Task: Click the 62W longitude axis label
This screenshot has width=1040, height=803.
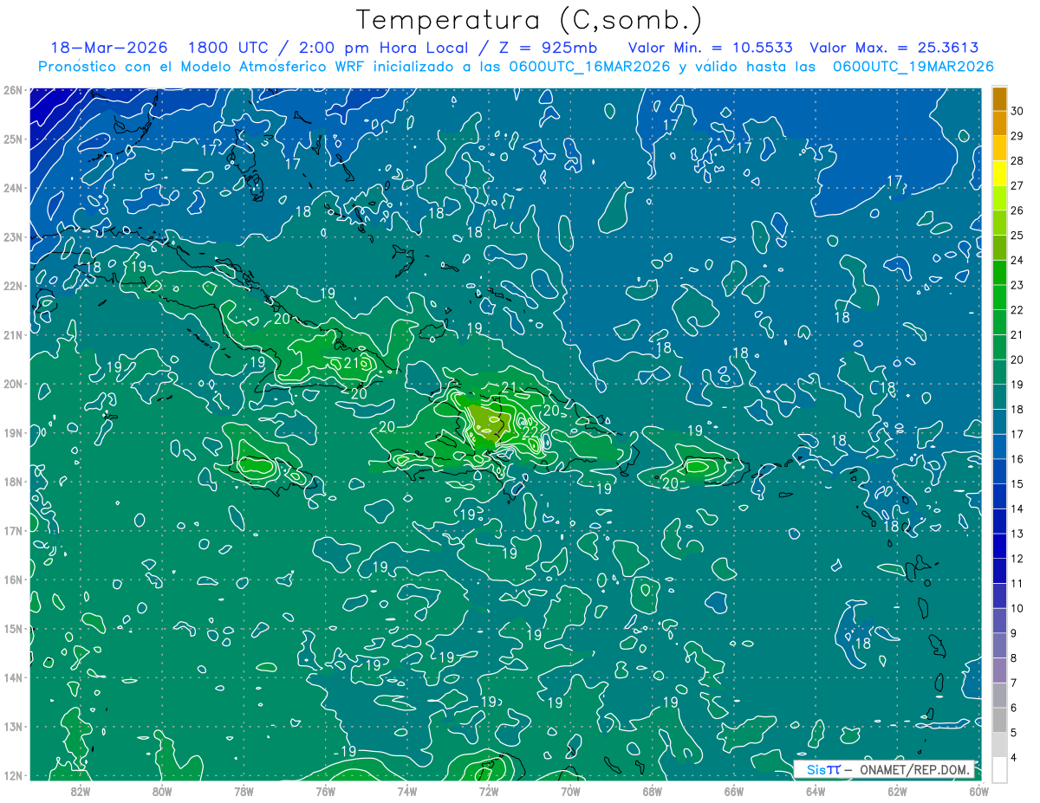Action: pyautogui.click(x=897, y=792)
